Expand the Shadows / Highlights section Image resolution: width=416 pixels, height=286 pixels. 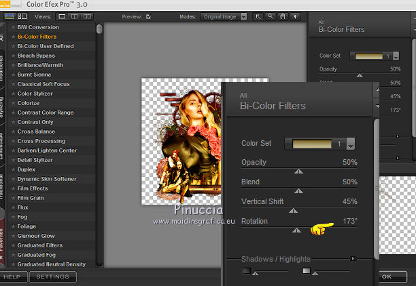click(x=353, y=258)
